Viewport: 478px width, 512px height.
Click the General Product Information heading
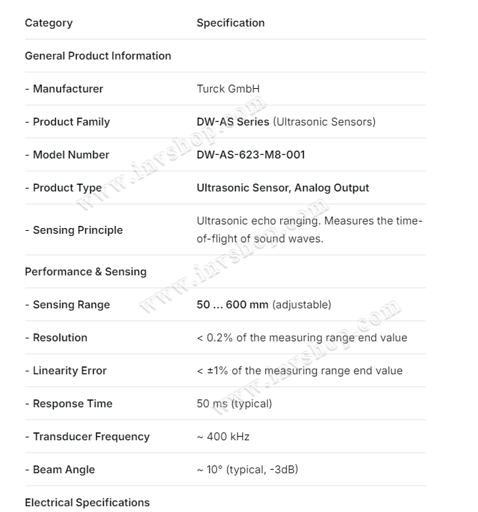98,56
